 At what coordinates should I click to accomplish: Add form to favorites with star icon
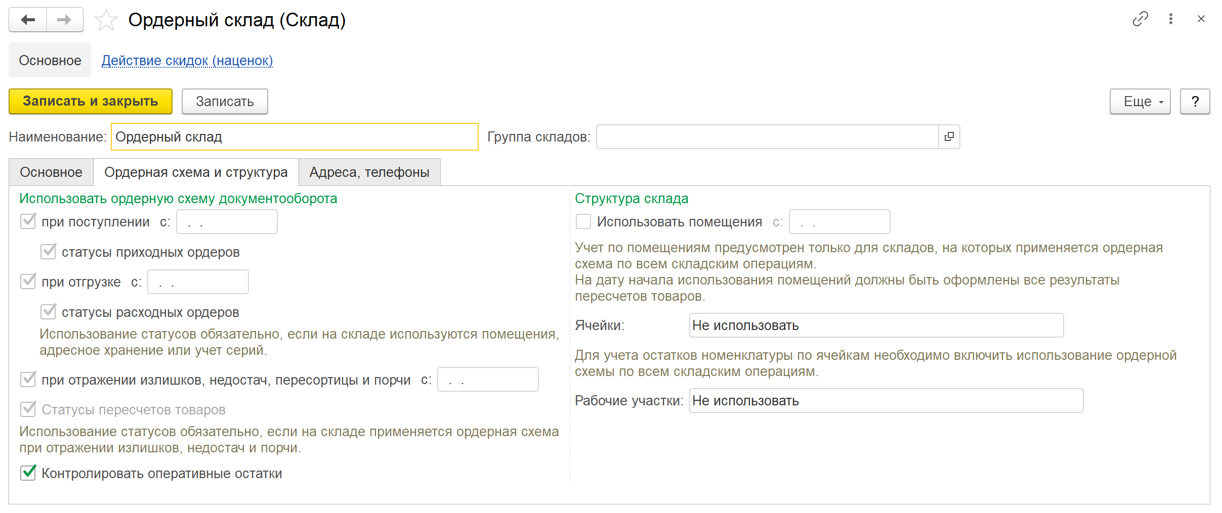coord(106,20)
